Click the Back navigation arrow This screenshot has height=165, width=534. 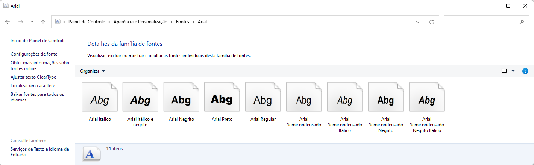tap(8, 22)
